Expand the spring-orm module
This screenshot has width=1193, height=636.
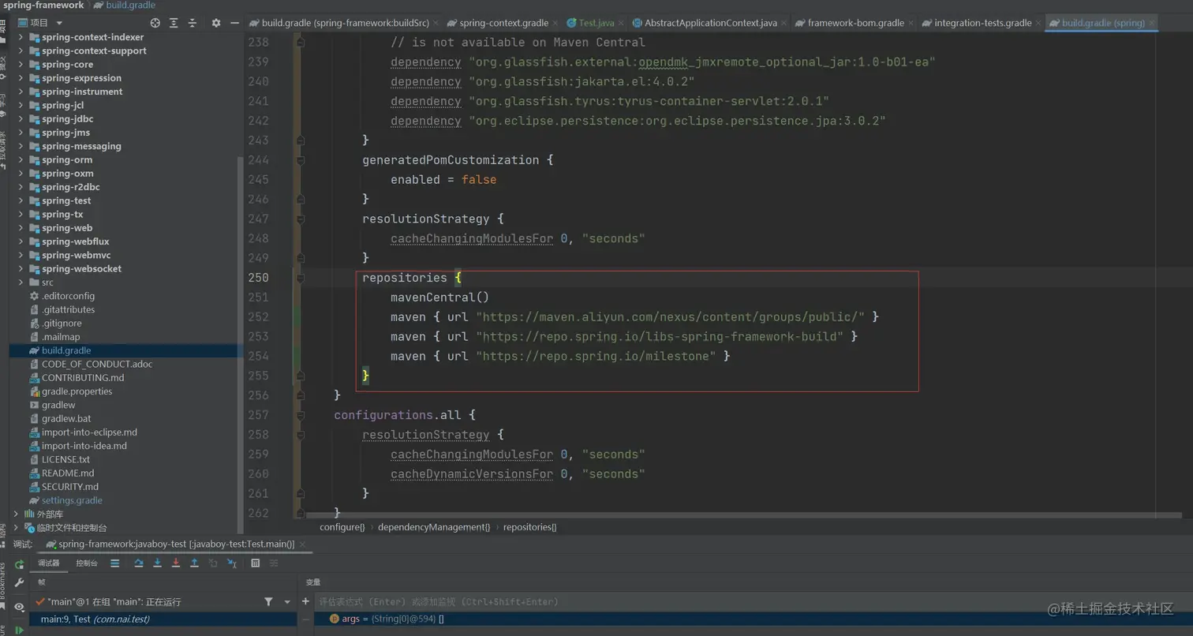[x=21, y=160]
